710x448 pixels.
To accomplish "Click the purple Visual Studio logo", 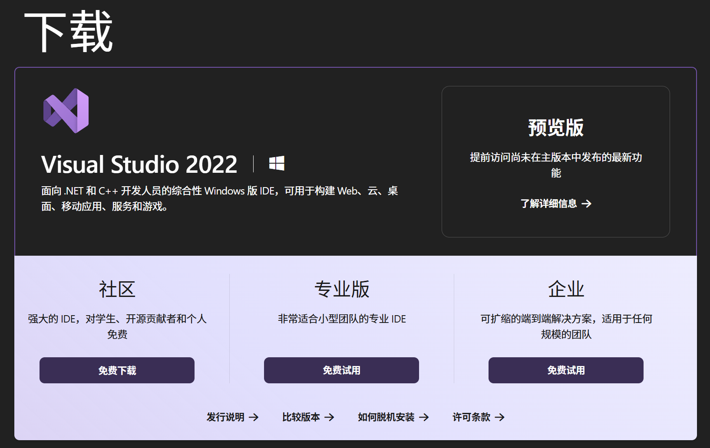I will (65, 110).
